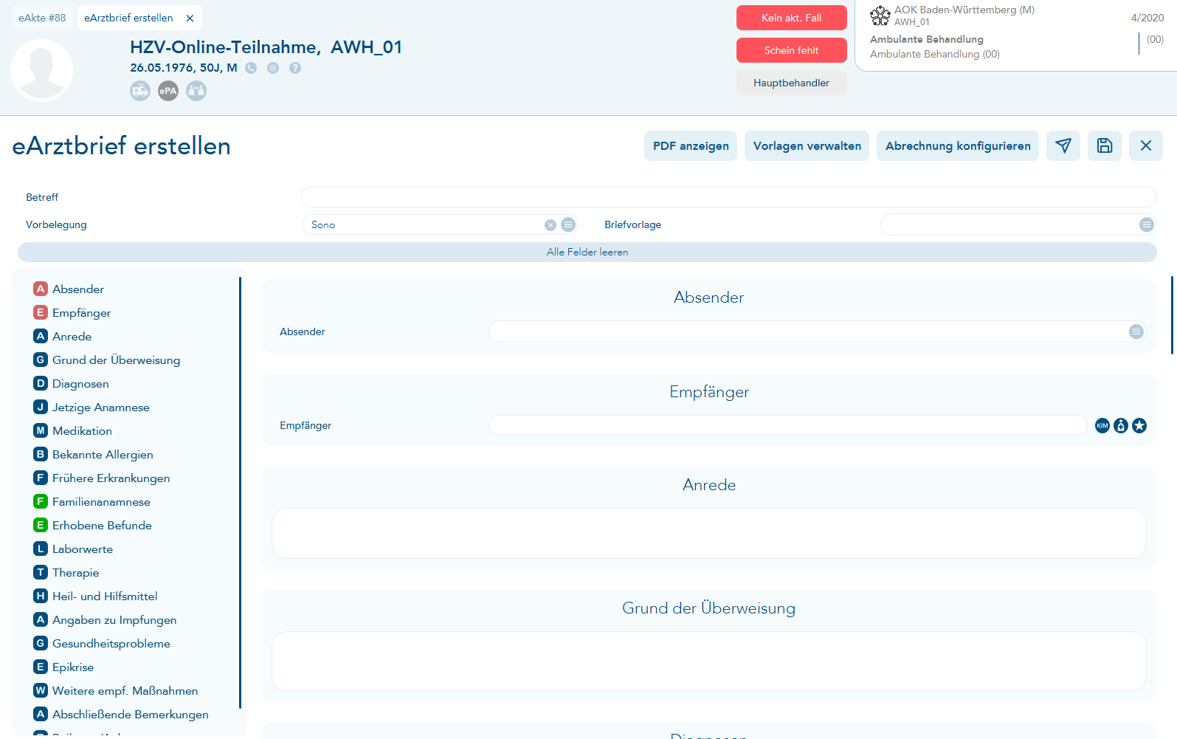1177x739 pixels.
Task: Click the Hauptbehandler button
Action: [791, 83]
